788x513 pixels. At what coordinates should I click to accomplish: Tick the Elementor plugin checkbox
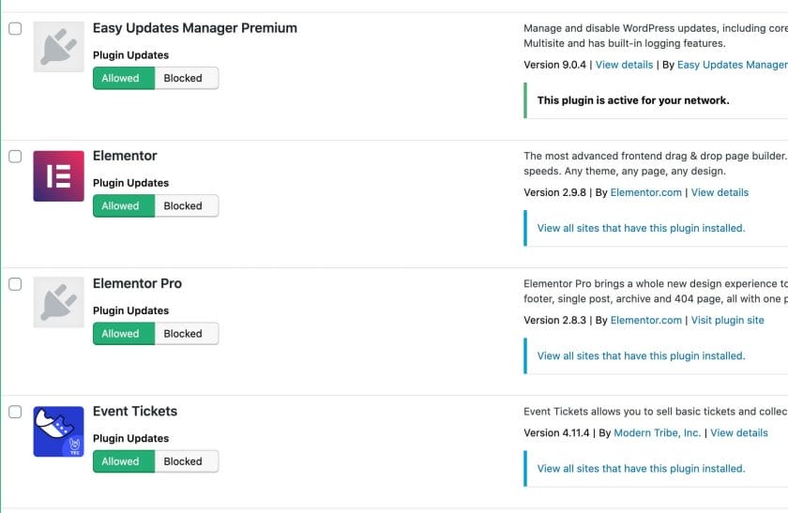click(x=15, y=157)
